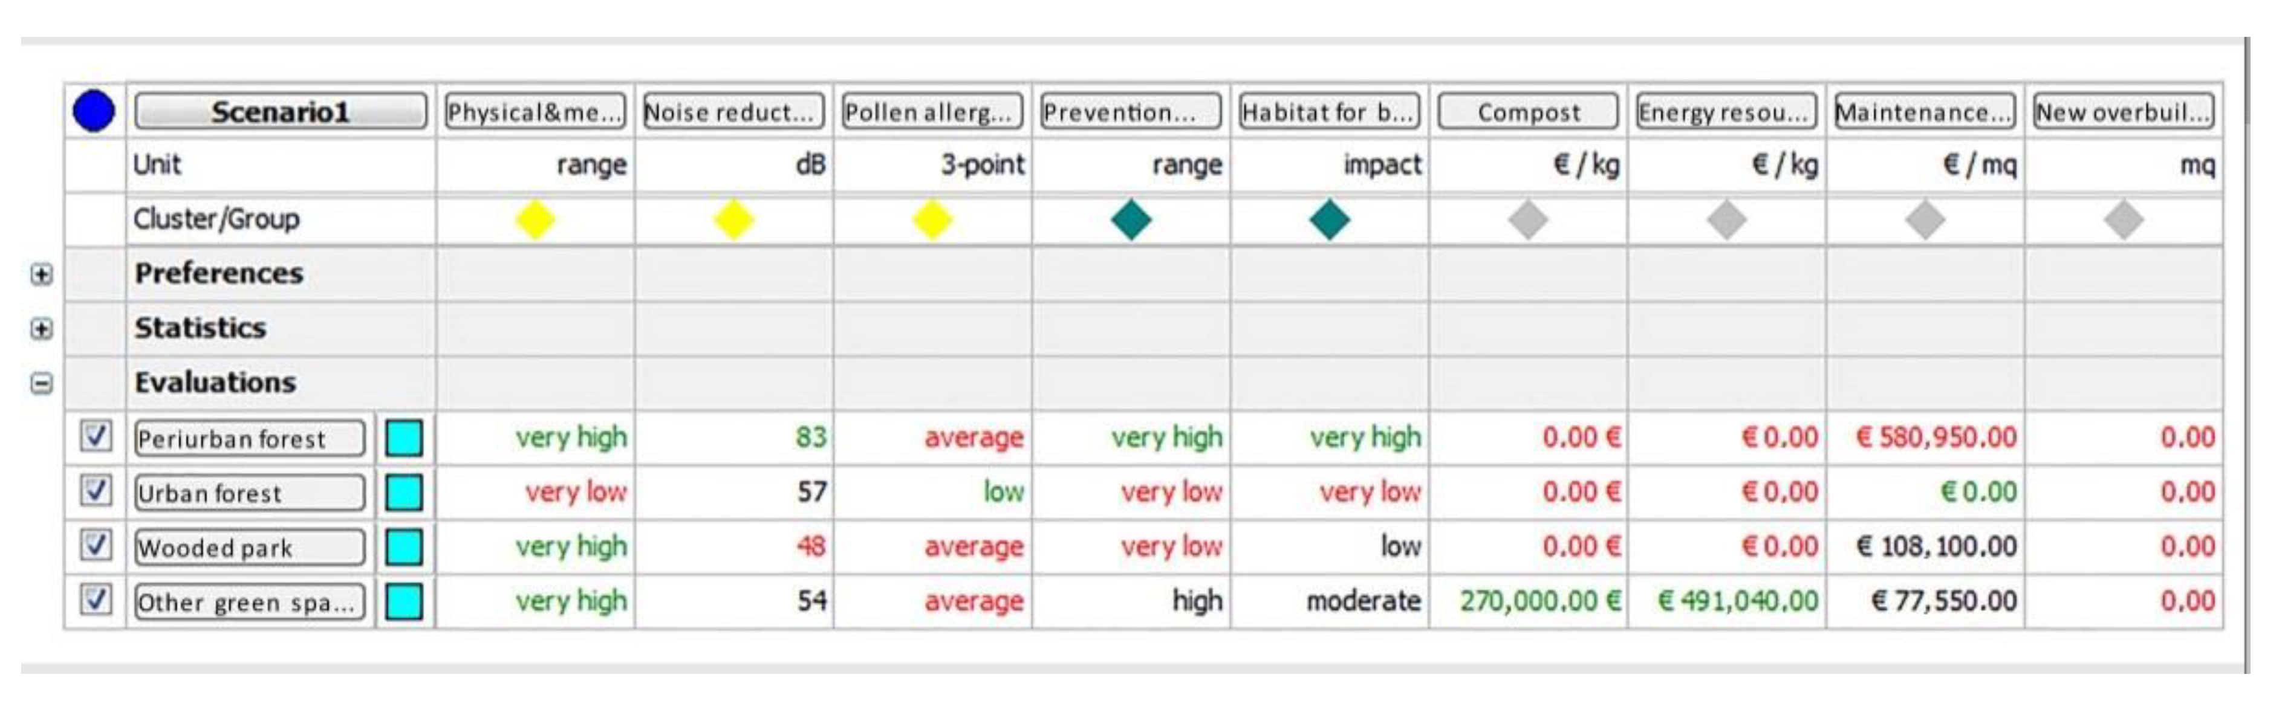Disable the Wooded park checkbox

[x=95, y=545]
